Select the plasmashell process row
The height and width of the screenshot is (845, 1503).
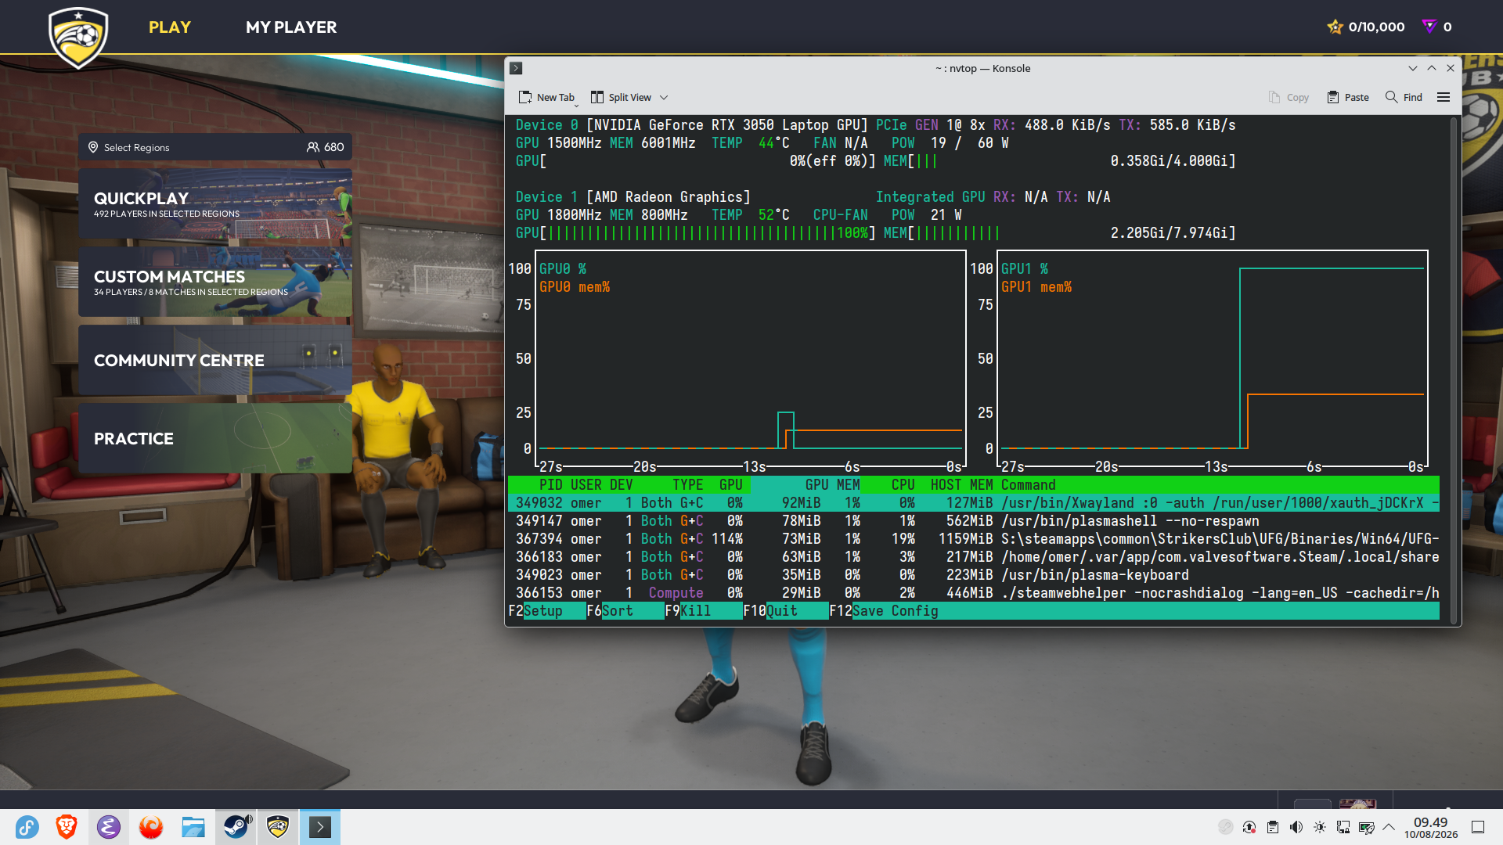pos(974,521)
